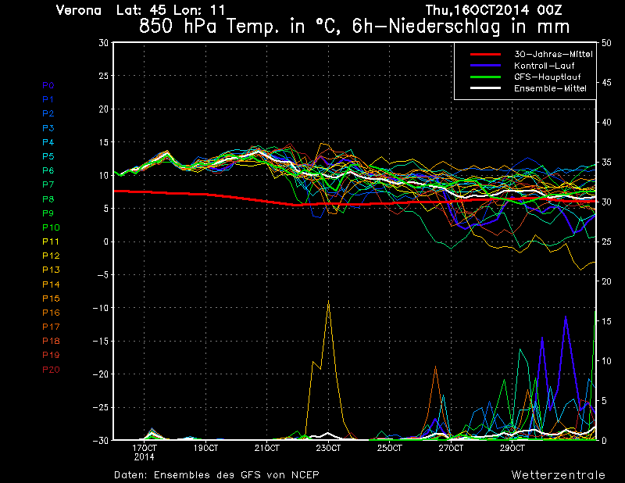Click the 23OCT date axis label
The height and width of the screenshot is (483, 625).
(328, 449)
